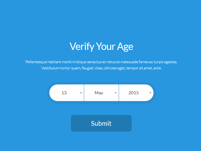The image size is (201, 151).
Task: Click the rounded left edge of date picker
Action: 52,93
